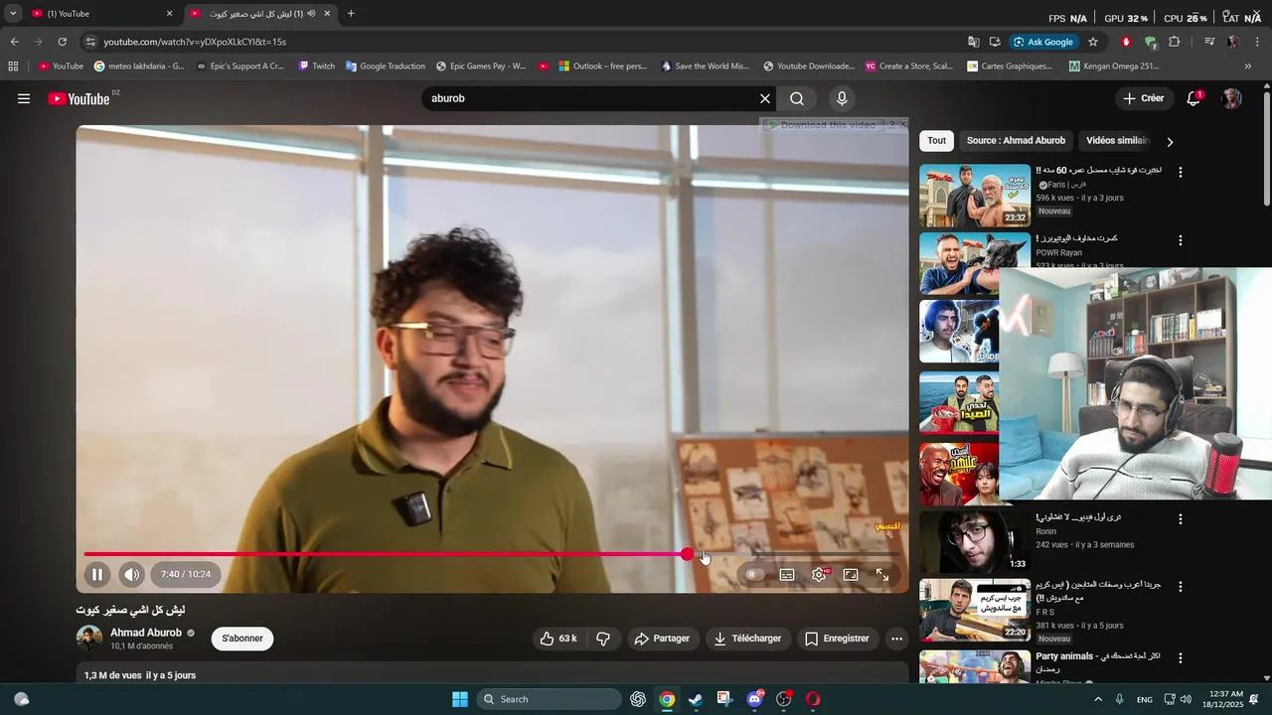Toggle the autoplay switch in player

[752, 574]
